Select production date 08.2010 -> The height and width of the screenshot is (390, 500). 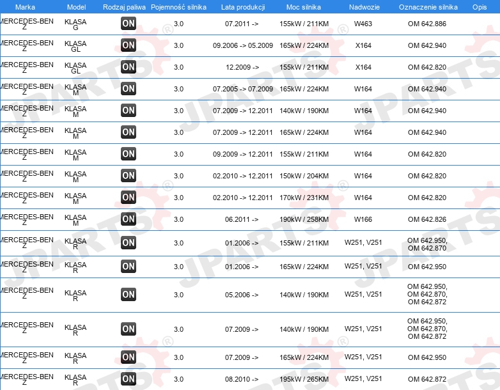click(242, 379)
